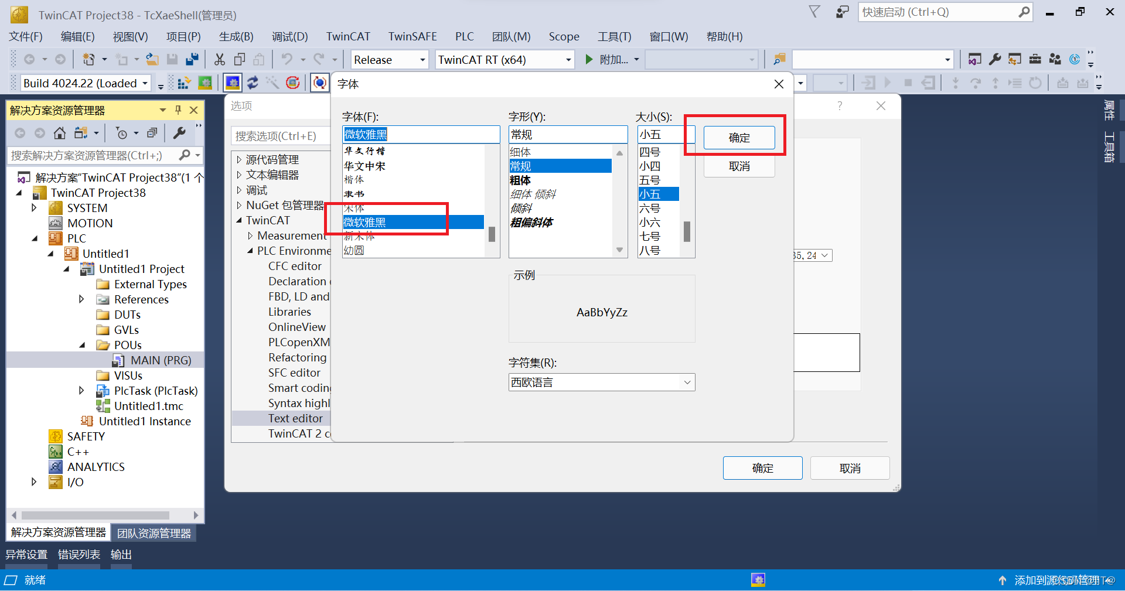This screenshot has height=591, width=1125.
Task: Click the Toolbox briefcase icon
Action: 1035,59
